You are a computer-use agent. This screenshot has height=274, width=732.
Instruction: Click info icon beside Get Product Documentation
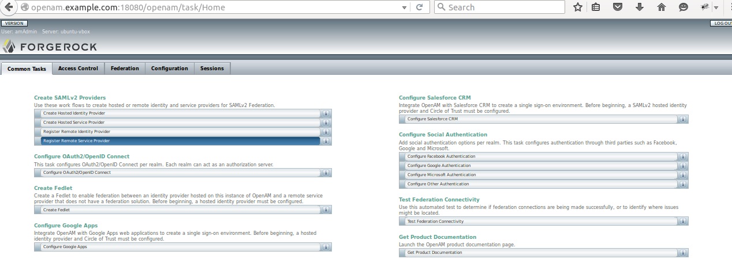(682, 253)
